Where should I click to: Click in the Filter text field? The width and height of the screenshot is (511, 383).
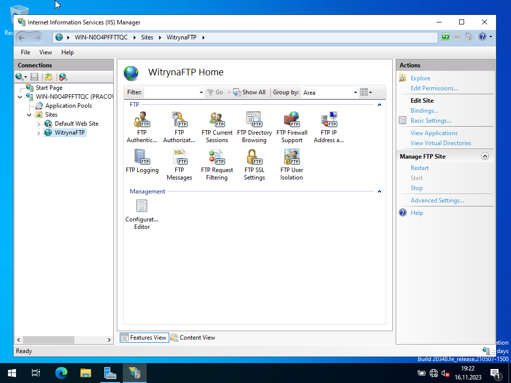(172, 92)
